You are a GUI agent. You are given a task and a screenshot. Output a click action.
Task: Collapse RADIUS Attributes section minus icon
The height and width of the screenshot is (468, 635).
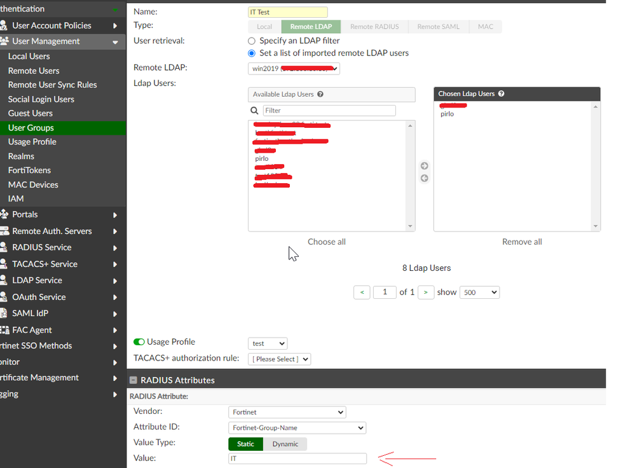tap(133, 380)
